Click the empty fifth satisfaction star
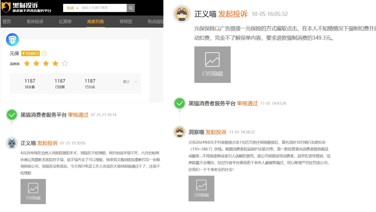The image size is (376, 212). click(65, 63)
